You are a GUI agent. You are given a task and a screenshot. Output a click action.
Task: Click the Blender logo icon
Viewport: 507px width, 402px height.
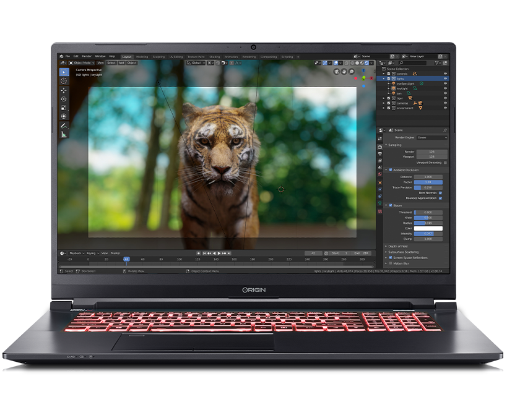[x=61, y=56]
